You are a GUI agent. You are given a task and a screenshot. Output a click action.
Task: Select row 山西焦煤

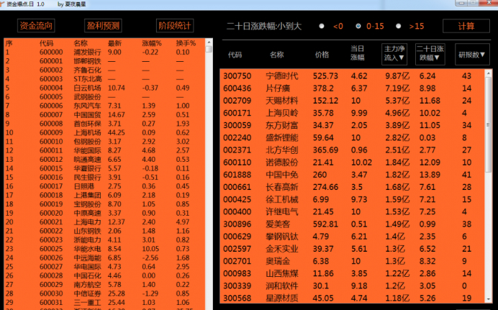[353, 273]
